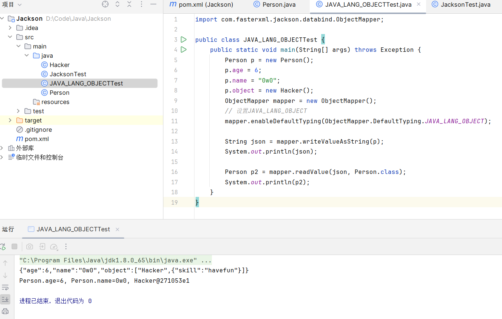Screen dimensions: 502x319
Task: Collapse the Jackson project root node
Action: point(3,19)
